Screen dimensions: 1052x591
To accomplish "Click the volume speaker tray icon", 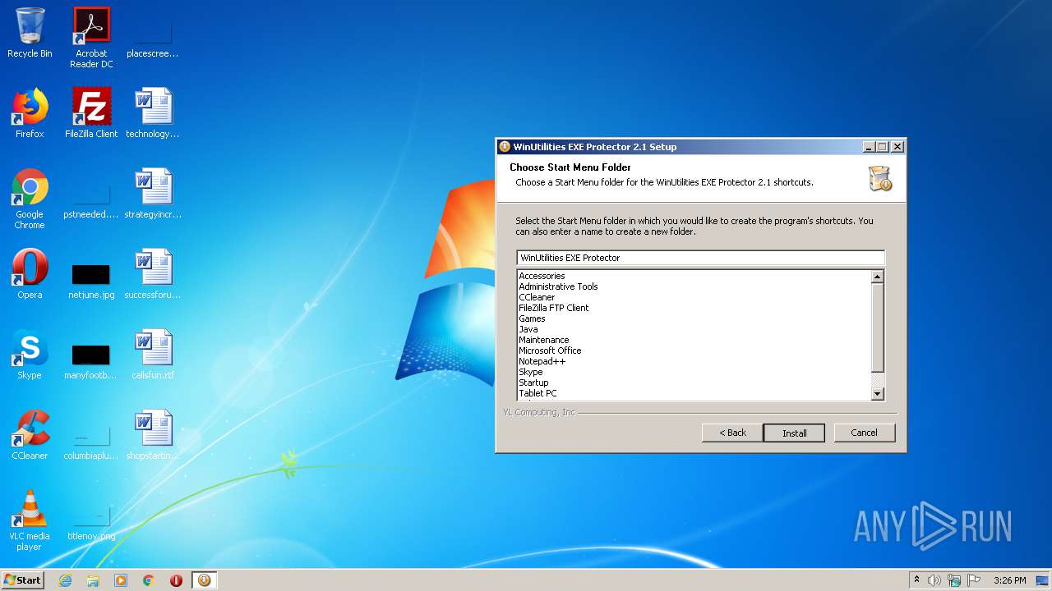I will point(934,580).
